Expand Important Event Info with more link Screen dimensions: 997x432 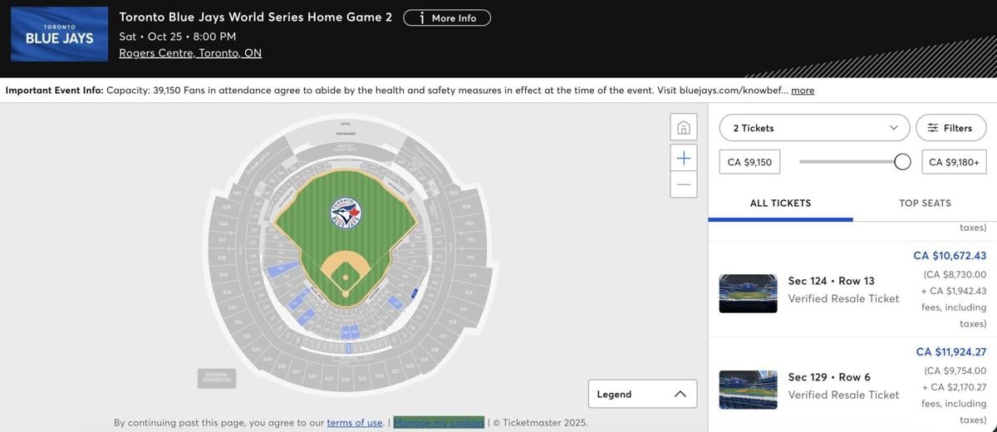coord(803,90)
